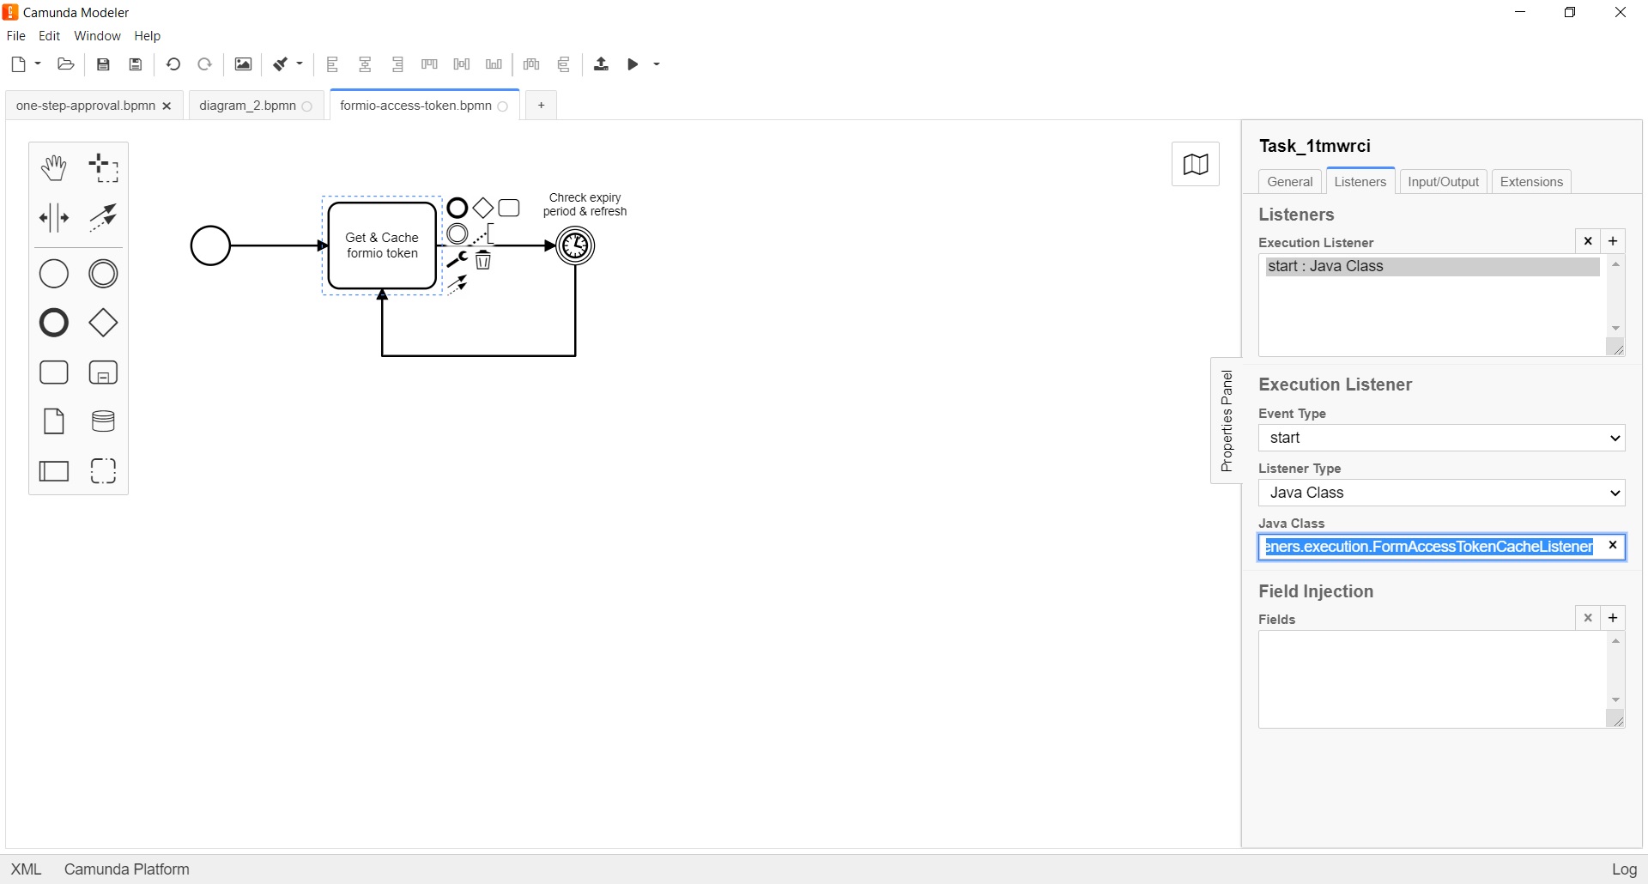Collapse the Properties Panel

pyautogui.click(x=1227, y=421)
